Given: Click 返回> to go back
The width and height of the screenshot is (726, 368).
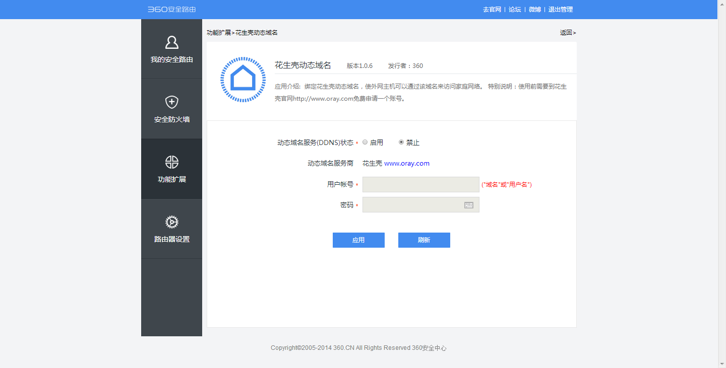Looking at the screenshot, I should (568, 33).
